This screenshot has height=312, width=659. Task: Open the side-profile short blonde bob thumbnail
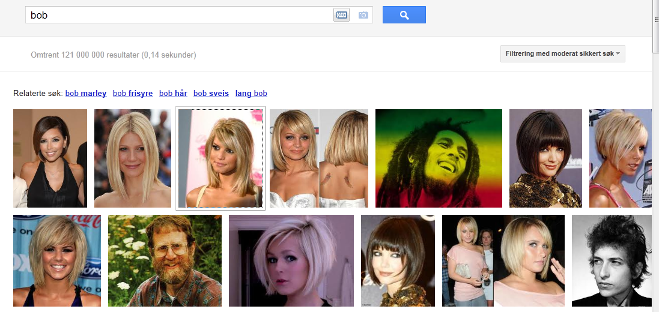pos(621,158)
